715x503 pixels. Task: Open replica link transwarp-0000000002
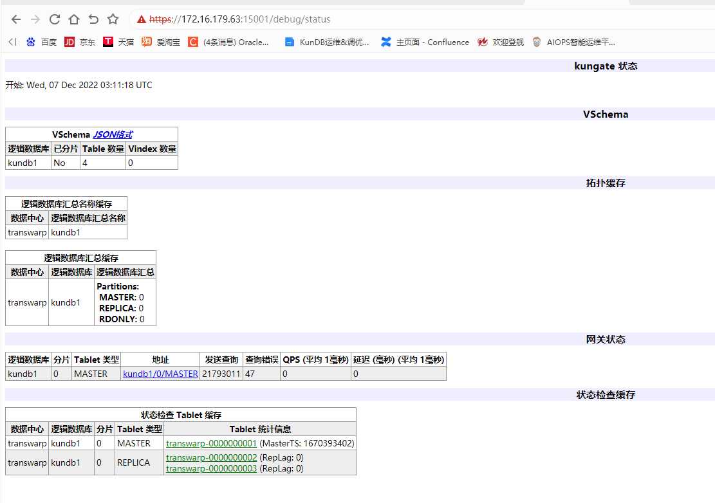point(210,457)
